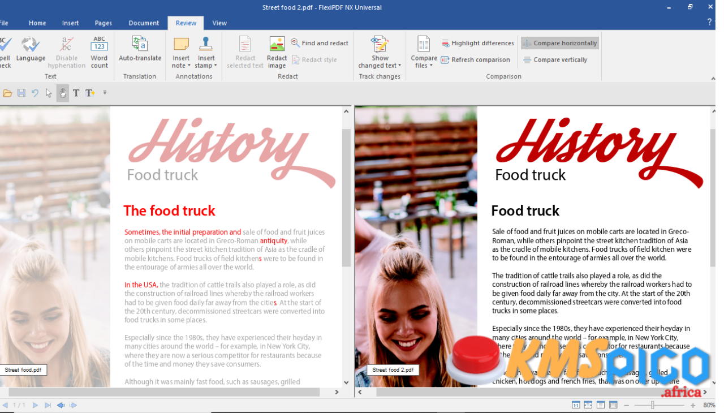Open Find and redact
Screen dimensions: 724x413
click(x=320, y=43)
